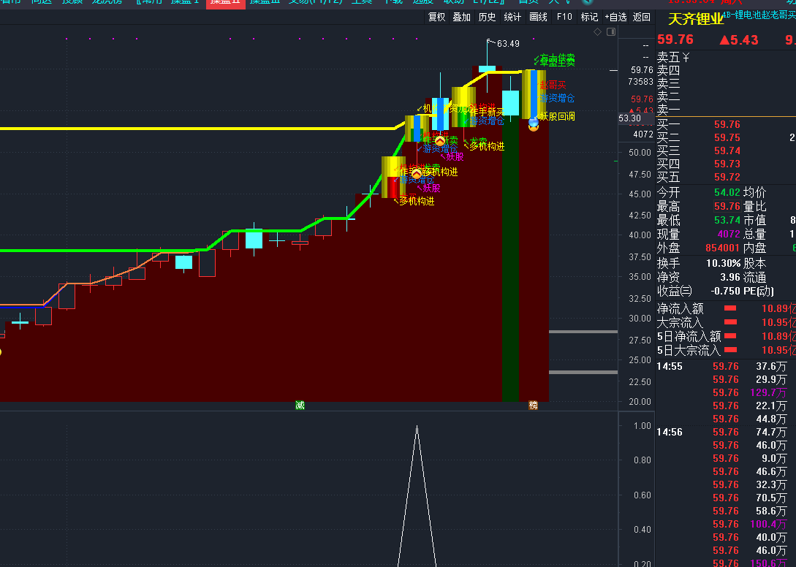Open the 统计 statistics tool

(512, 18)
